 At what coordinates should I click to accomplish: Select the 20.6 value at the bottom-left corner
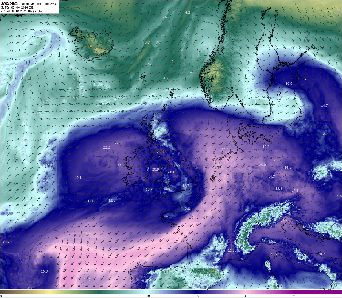click(x=30, y=288)
